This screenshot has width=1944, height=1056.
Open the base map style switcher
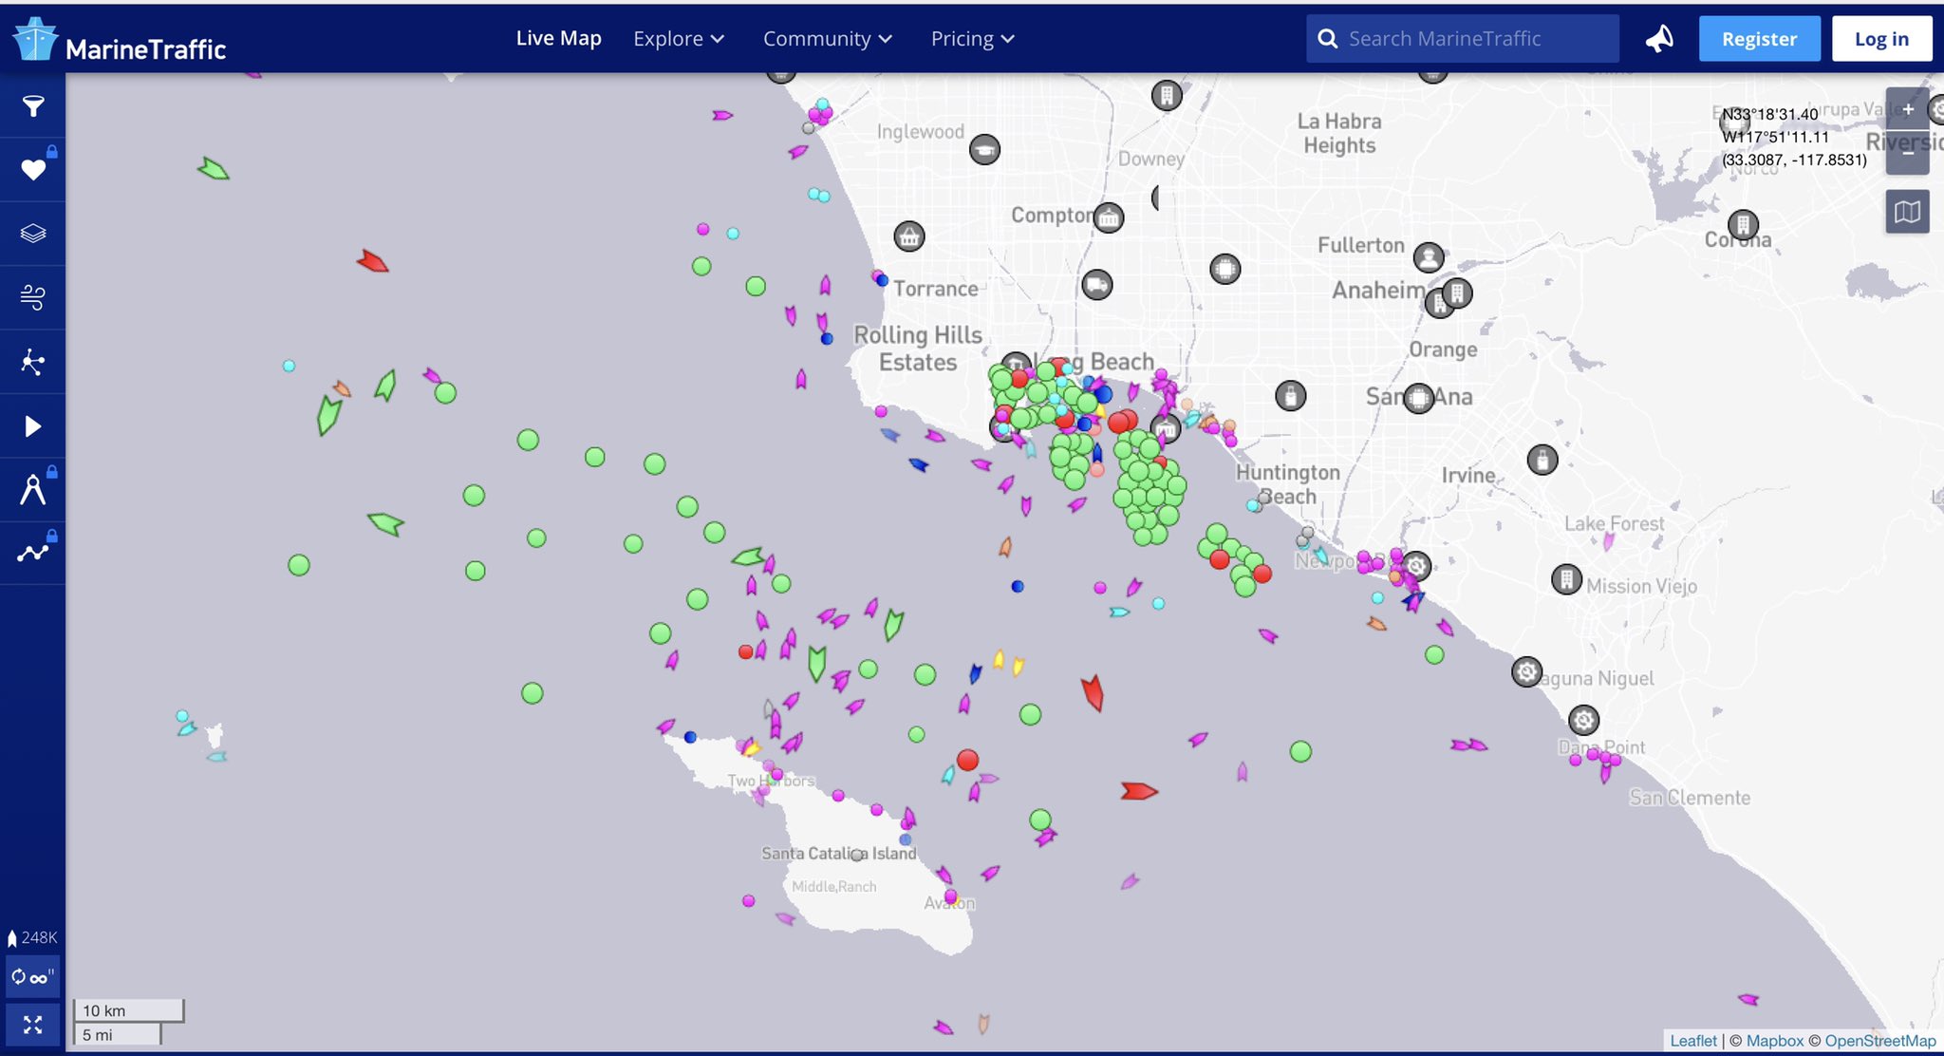[1909, 211]
